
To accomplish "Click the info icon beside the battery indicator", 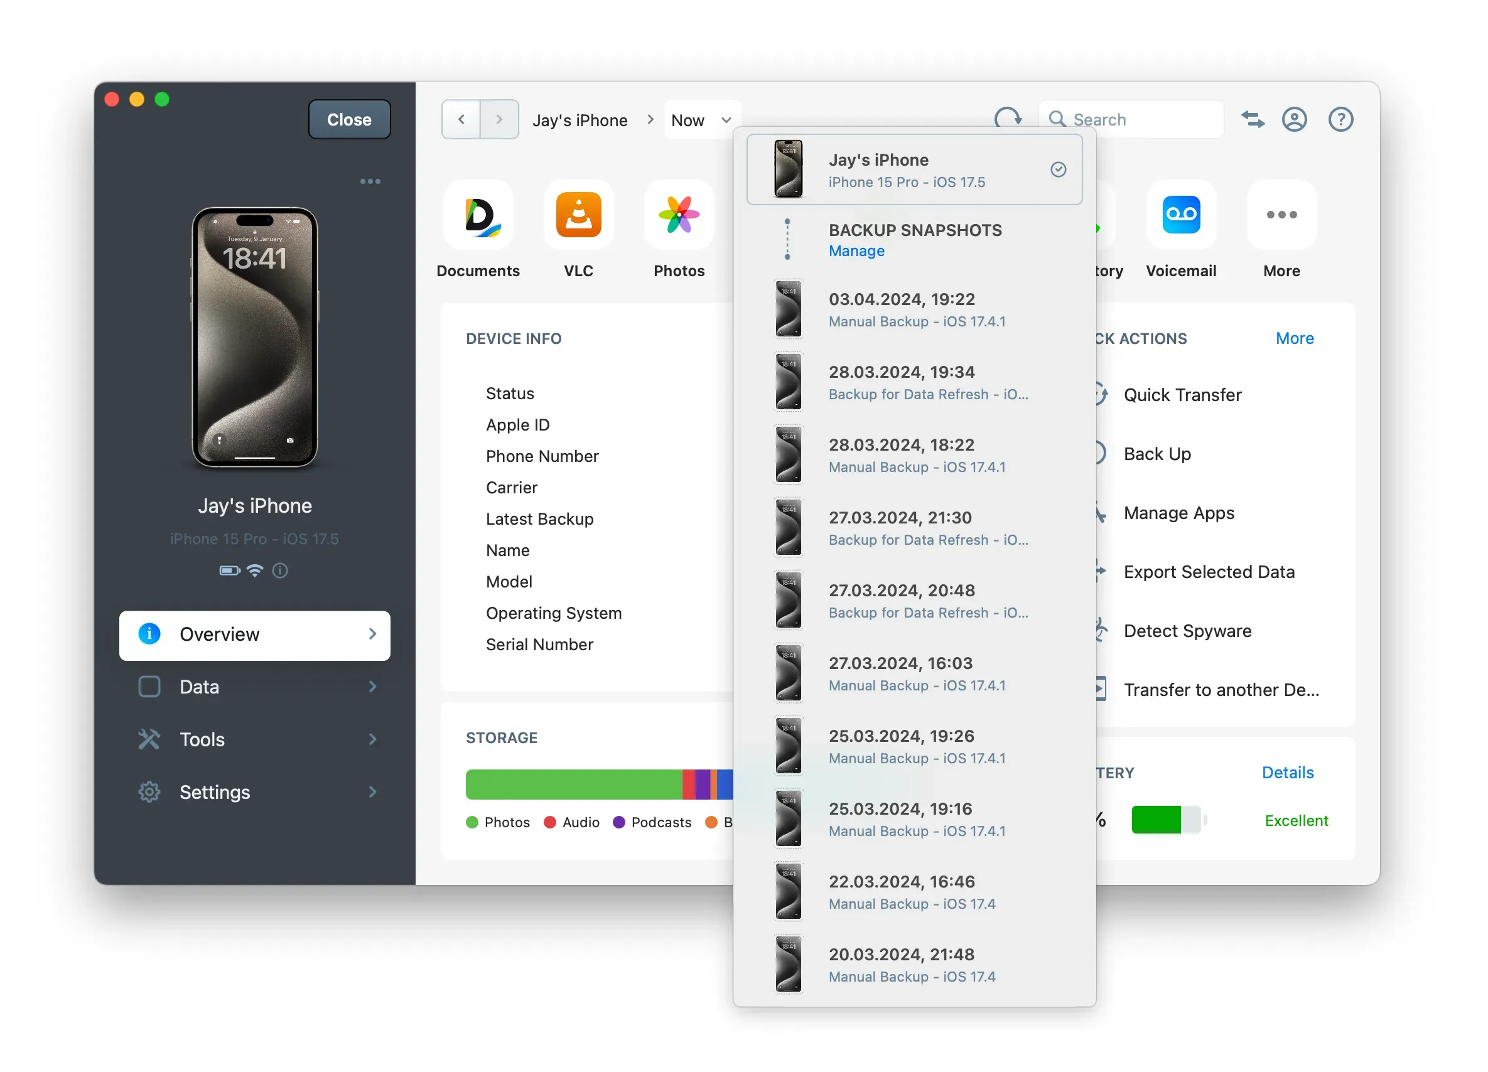I will [280, 570].
